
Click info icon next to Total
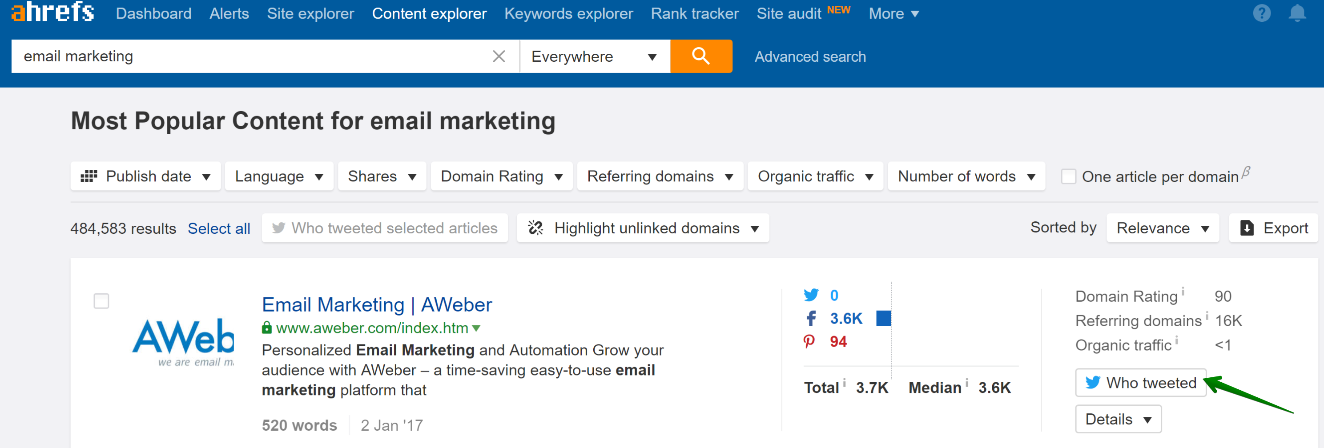[845, 382]
